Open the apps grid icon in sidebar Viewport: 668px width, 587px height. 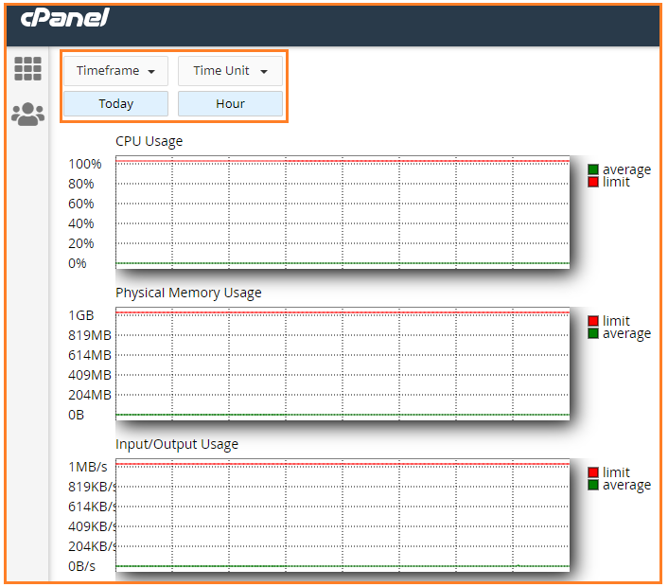27,68
